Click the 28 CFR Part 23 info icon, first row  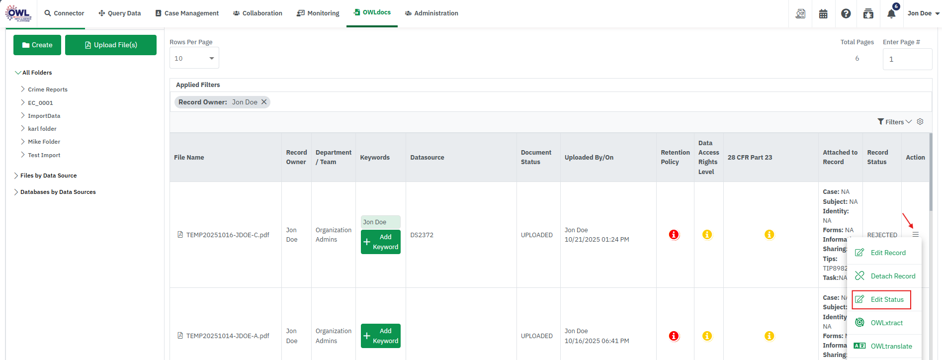point(769,235)
